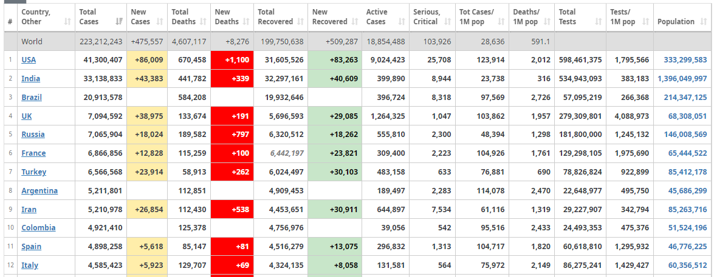Open the India country link
714x277 pixels.
pyautogui.click(x=30, y=78)
